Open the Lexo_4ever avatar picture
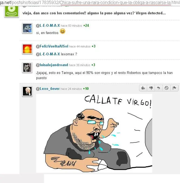 coord(27,91)
